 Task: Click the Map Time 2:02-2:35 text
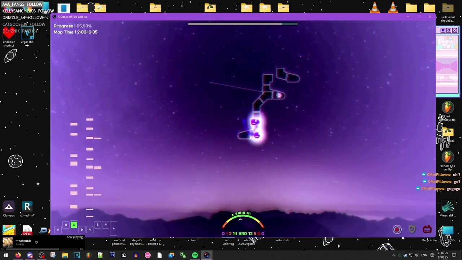[x=75, y=32]
